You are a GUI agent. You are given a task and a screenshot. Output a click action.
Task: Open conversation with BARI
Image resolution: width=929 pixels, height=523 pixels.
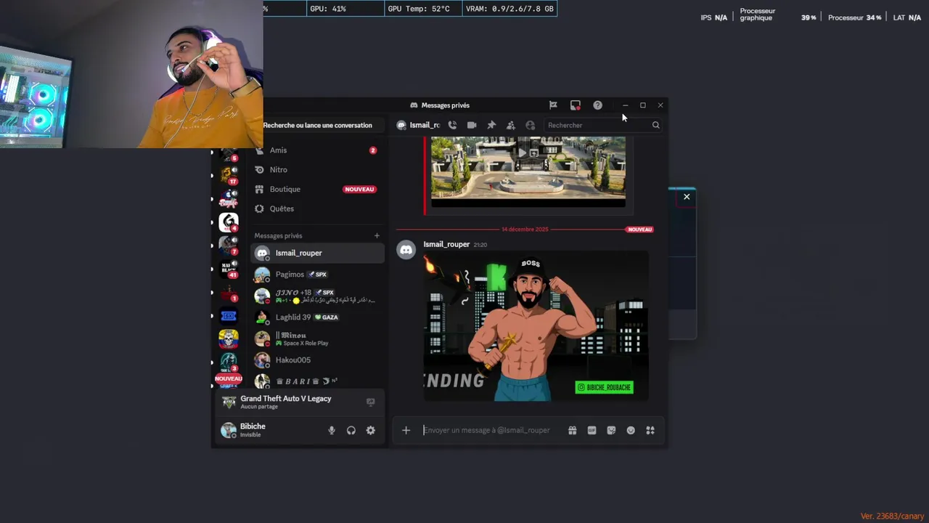point(317,381)
